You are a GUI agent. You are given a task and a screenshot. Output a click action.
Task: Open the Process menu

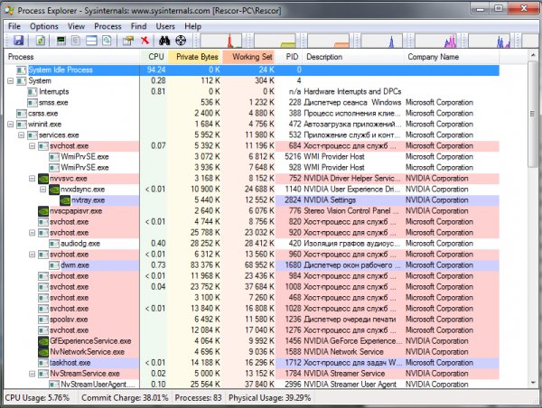[x=107, y=26]
